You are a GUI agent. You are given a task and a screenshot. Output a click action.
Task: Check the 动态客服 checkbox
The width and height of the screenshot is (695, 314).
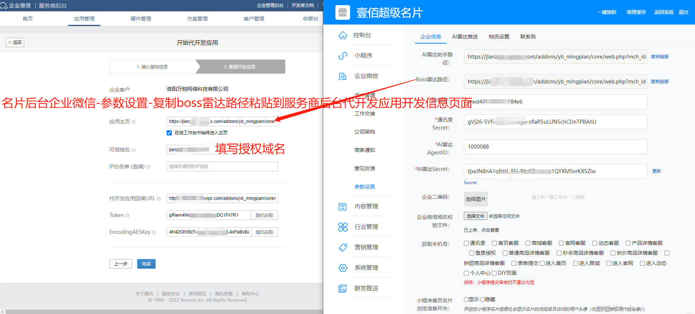[x=594, y=243]
